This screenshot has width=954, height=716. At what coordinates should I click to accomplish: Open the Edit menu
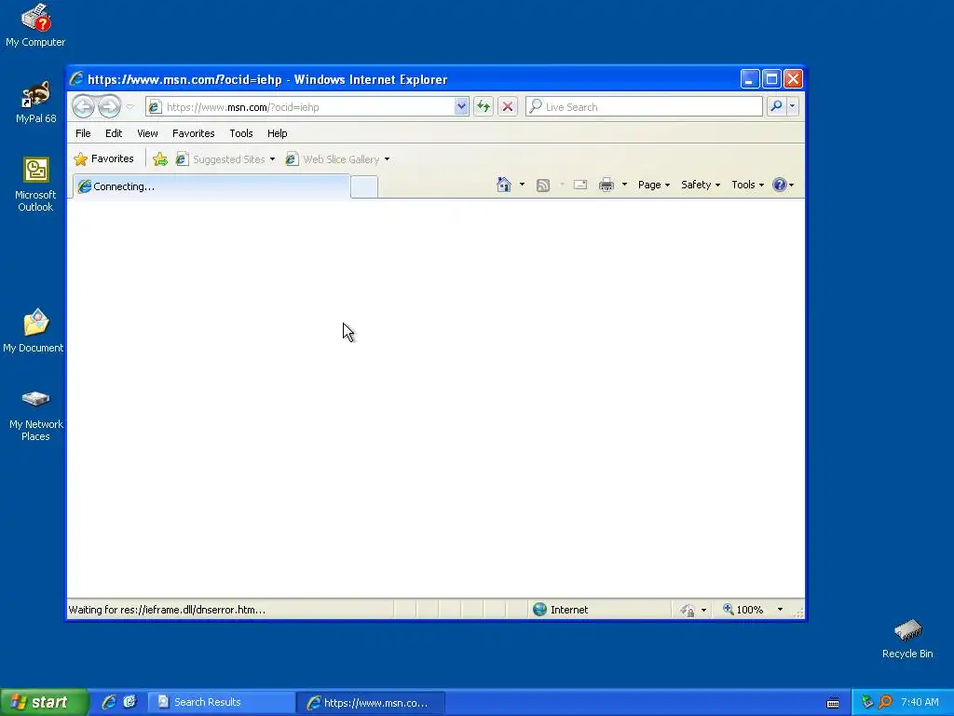tap(114, 133)
